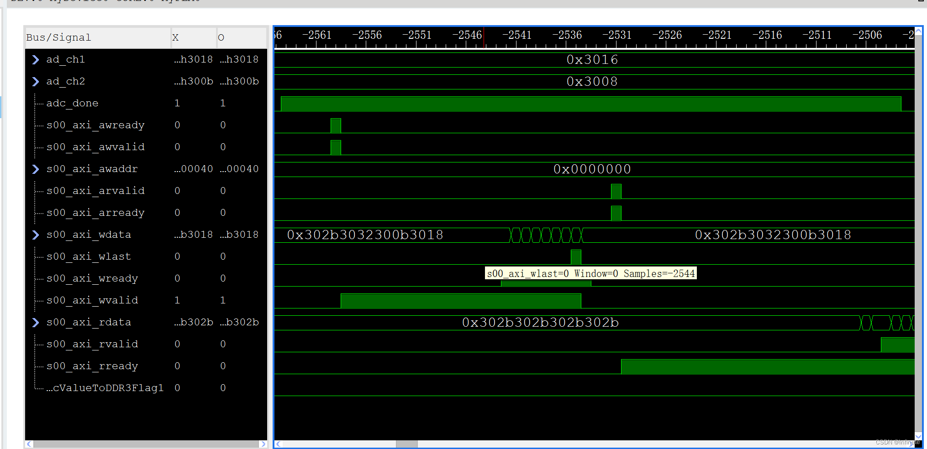The height and width of the screenshot is (449, 927).
Task: Click right arrow of waveform horizontal scrollbar
Action: (910, 444)
